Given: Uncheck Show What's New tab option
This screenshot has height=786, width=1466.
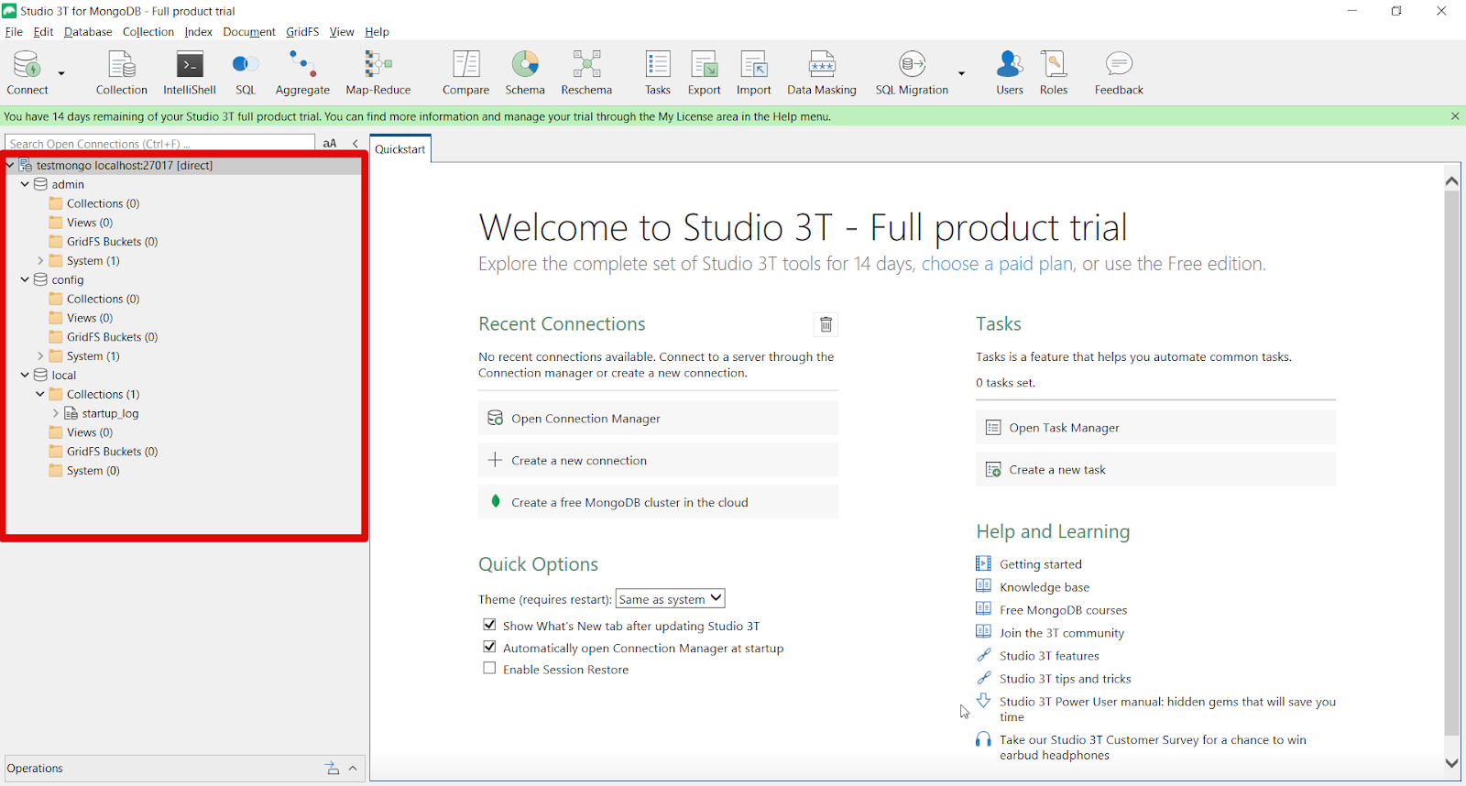Looking at the screenshot, I should pos(489,625).
